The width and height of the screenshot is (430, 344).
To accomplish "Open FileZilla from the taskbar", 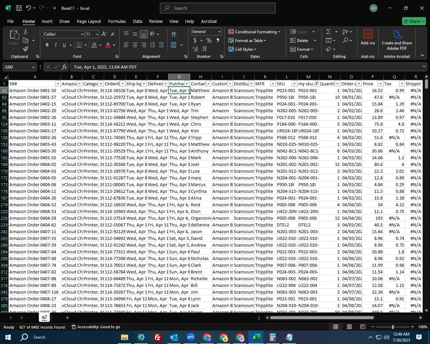I will coord(157,337).
